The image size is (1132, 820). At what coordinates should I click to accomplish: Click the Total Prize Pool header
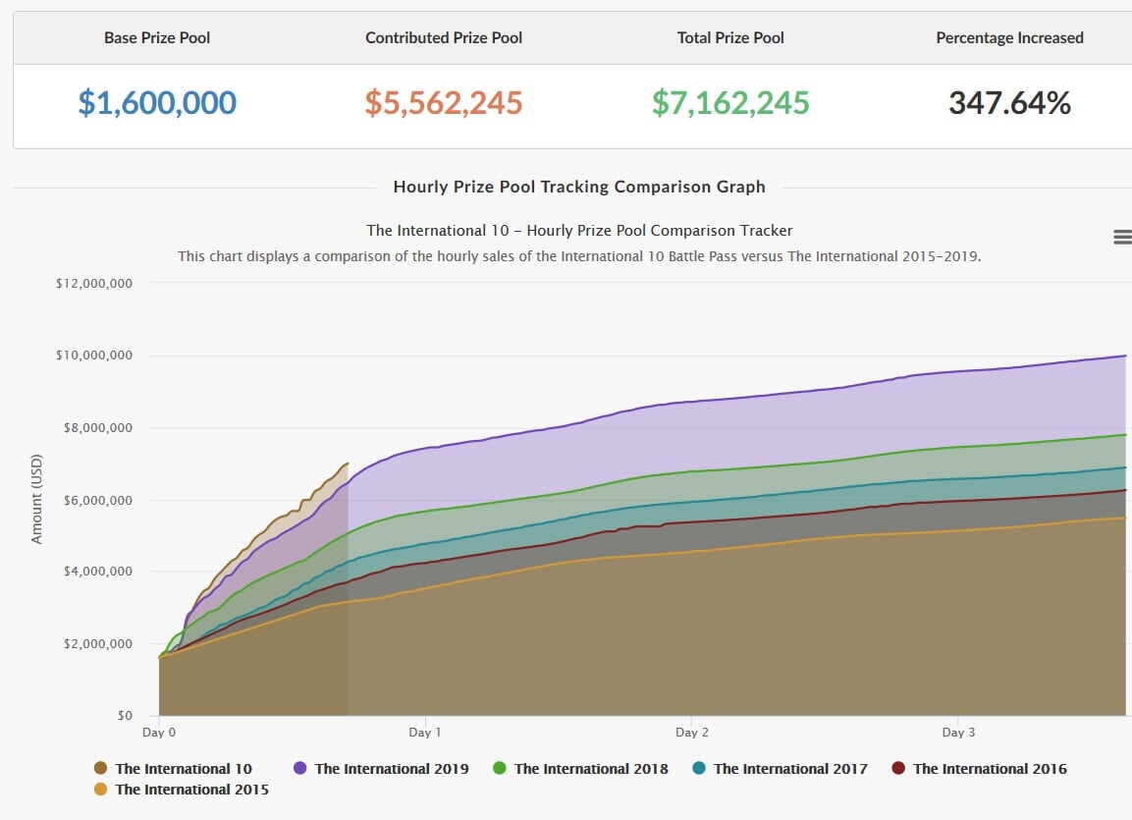(729, 37)
